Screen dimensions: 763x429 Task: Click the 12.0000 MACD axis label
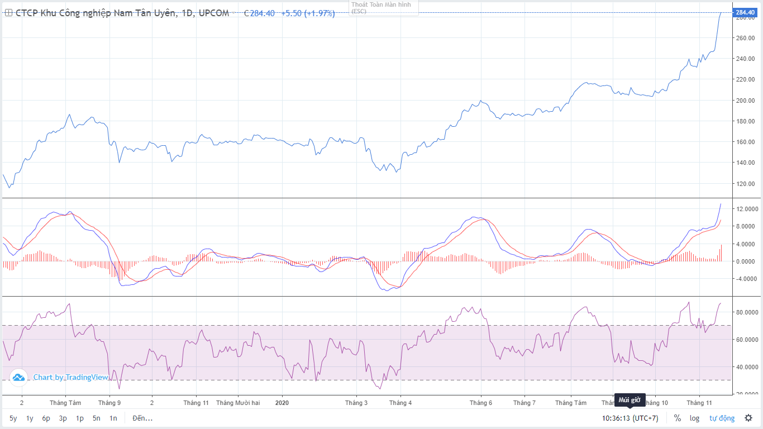coord(747,209)
